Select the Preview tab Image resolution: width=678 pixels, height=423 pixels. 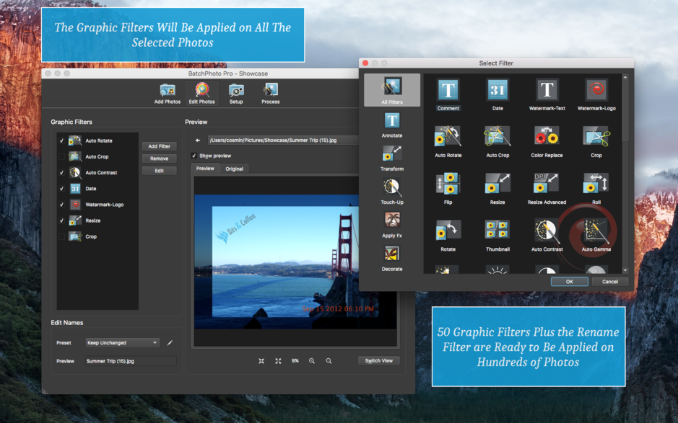click(x=205, y=168)
